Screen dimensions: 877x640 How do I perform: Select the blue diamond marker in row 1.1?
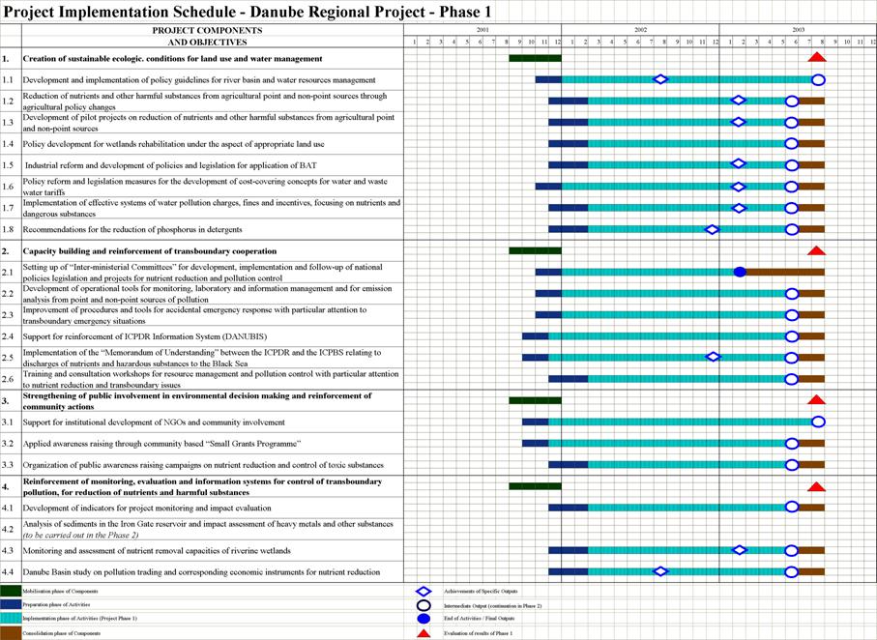click(x=660, y=79)
